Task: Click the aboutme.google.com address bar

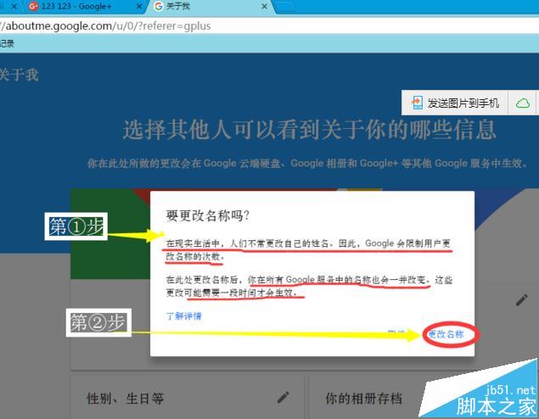Action: coord(270,25)
